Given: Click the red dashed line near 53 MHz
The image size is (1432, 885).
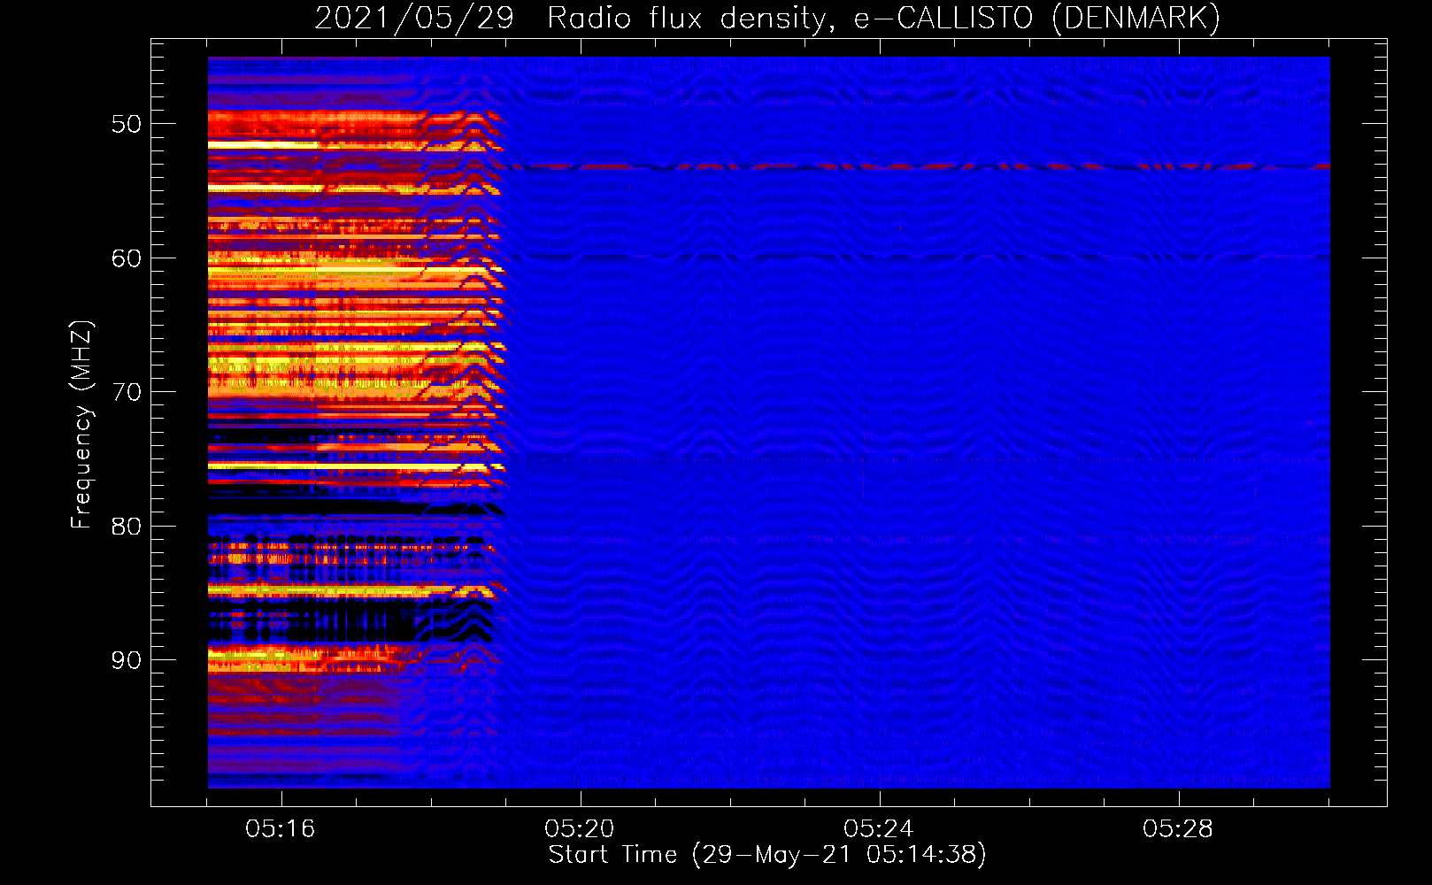Looking at the screenshot, I should point(916,166).
